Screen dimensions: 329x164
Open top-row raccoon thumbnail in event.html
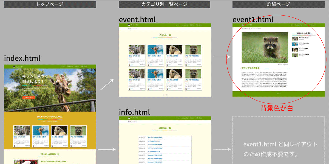tap(193, 50)
